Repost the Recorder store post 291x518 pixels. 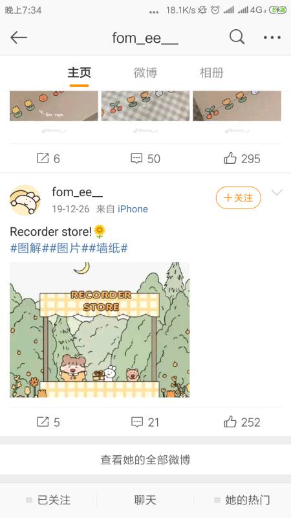click(48, 422)
